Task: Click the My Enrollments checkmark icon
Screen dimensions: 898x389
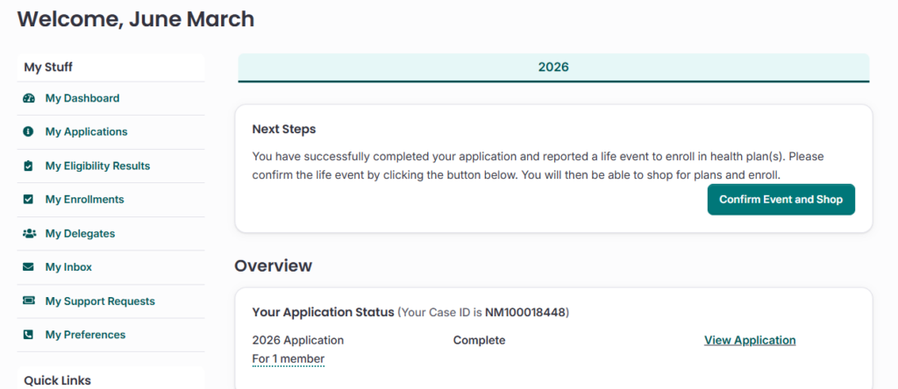Action: (29, 200)
